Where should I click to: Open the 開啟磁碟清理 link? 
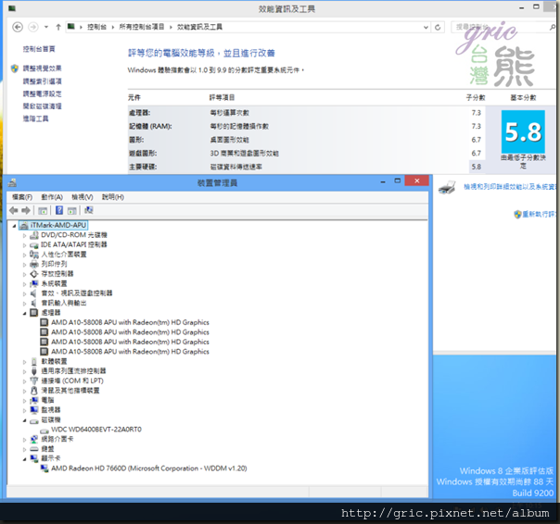coord(42,106)
